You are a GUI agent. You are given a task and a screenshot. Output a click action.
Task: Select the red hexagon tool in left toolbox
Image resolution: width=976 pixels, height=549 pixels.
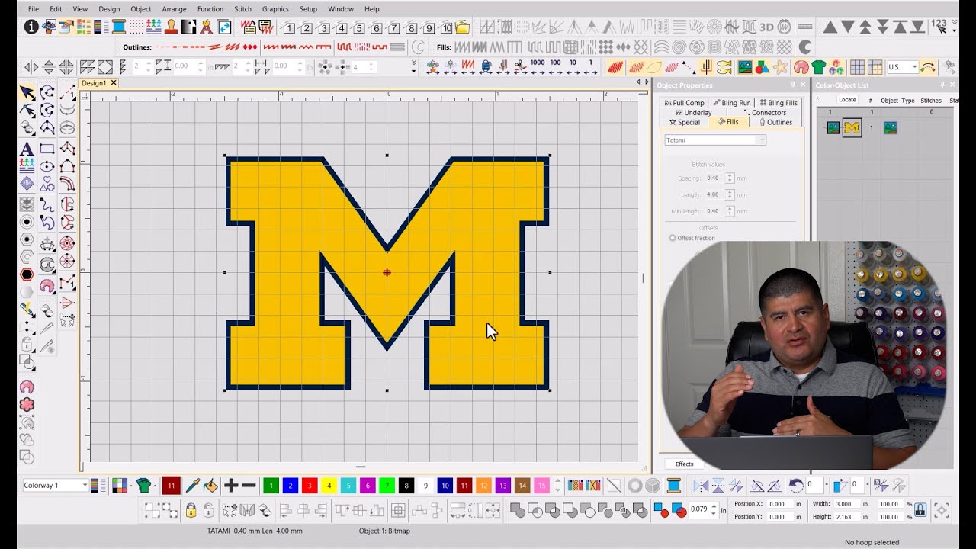click(27, 274)
